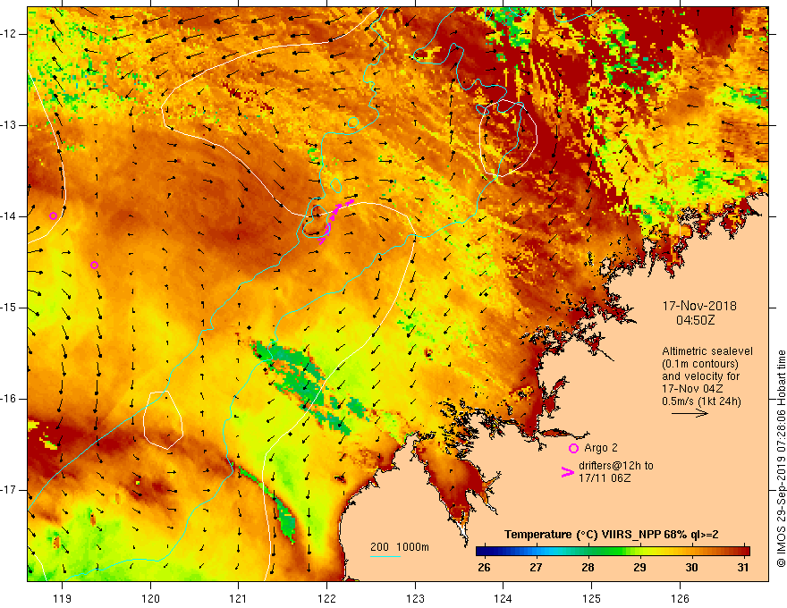This screenshot has width=787, height=608.
Task: Click the small white contour loop near 16°S 120°E
Action: 163,420
